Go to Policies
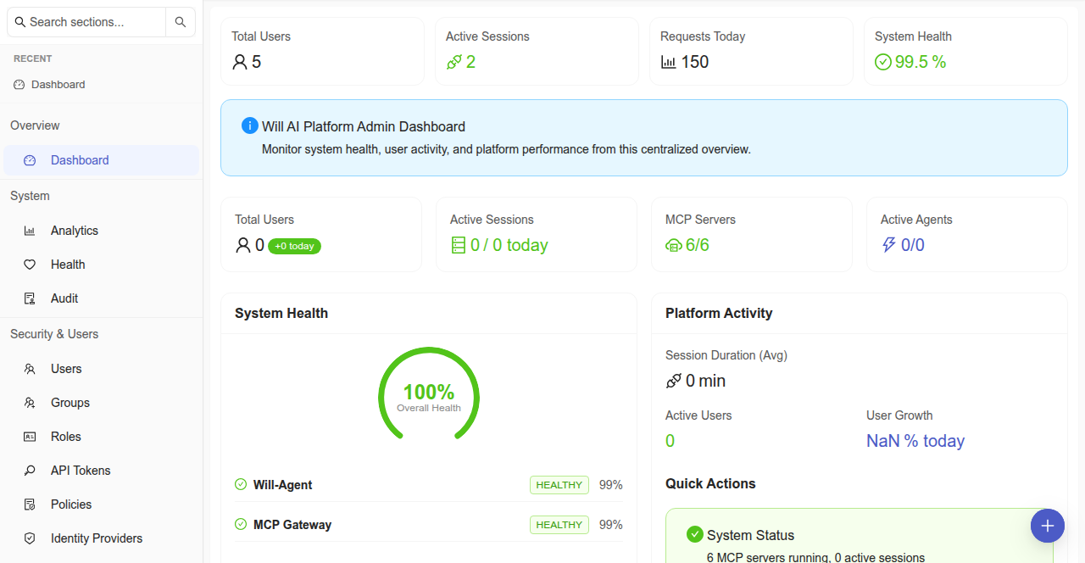Image resolution: width=1085 pixels, height=563 pixels. [102, 504]
